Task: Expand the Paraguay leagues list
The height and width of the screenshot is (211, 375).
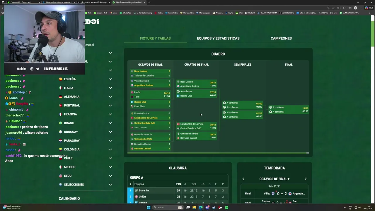Action: (110, 141)
